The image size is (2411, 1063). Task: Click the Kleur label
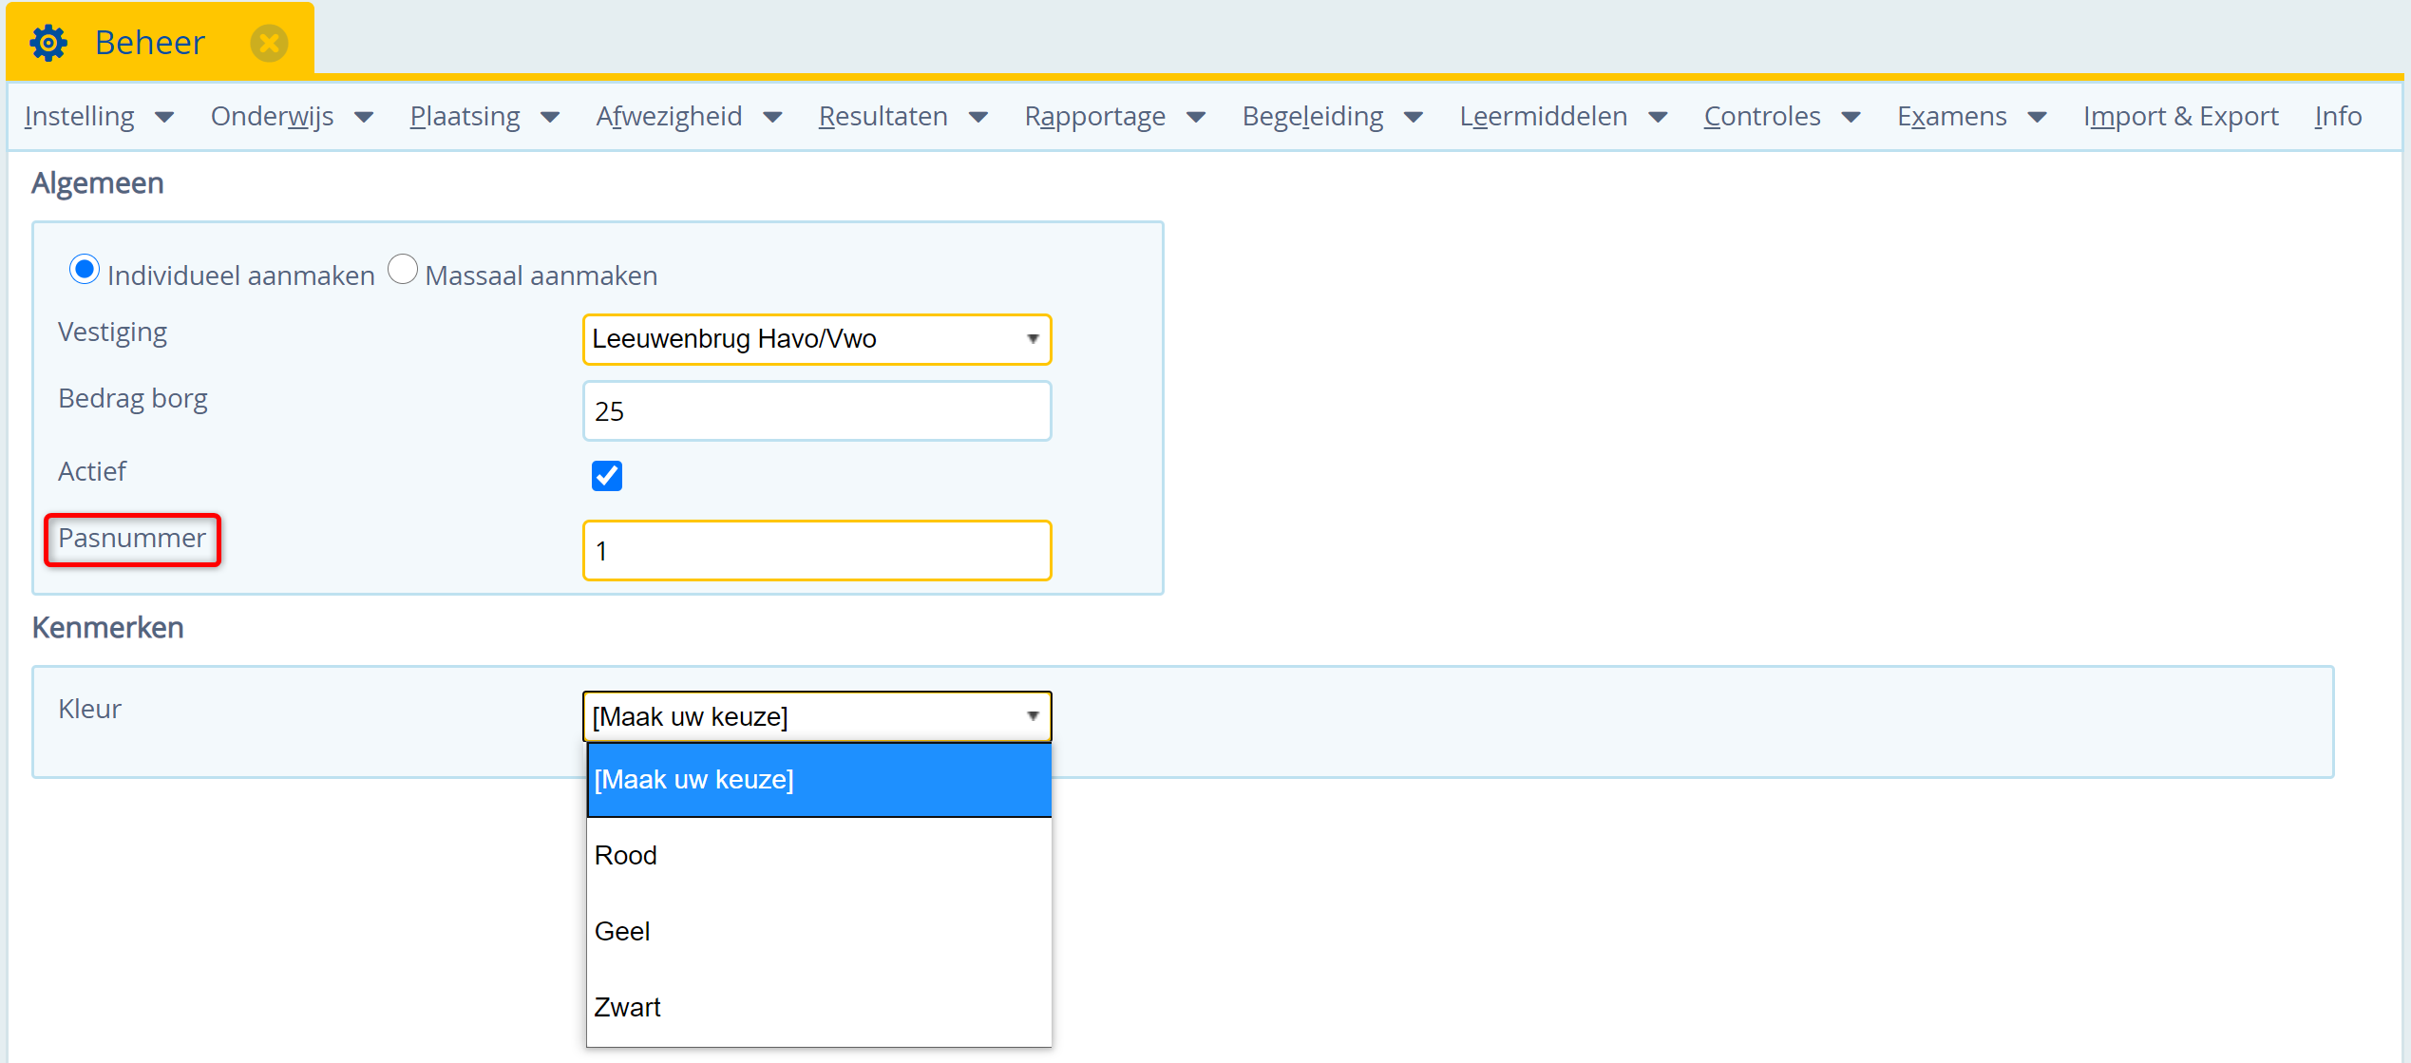pos(90,709)
